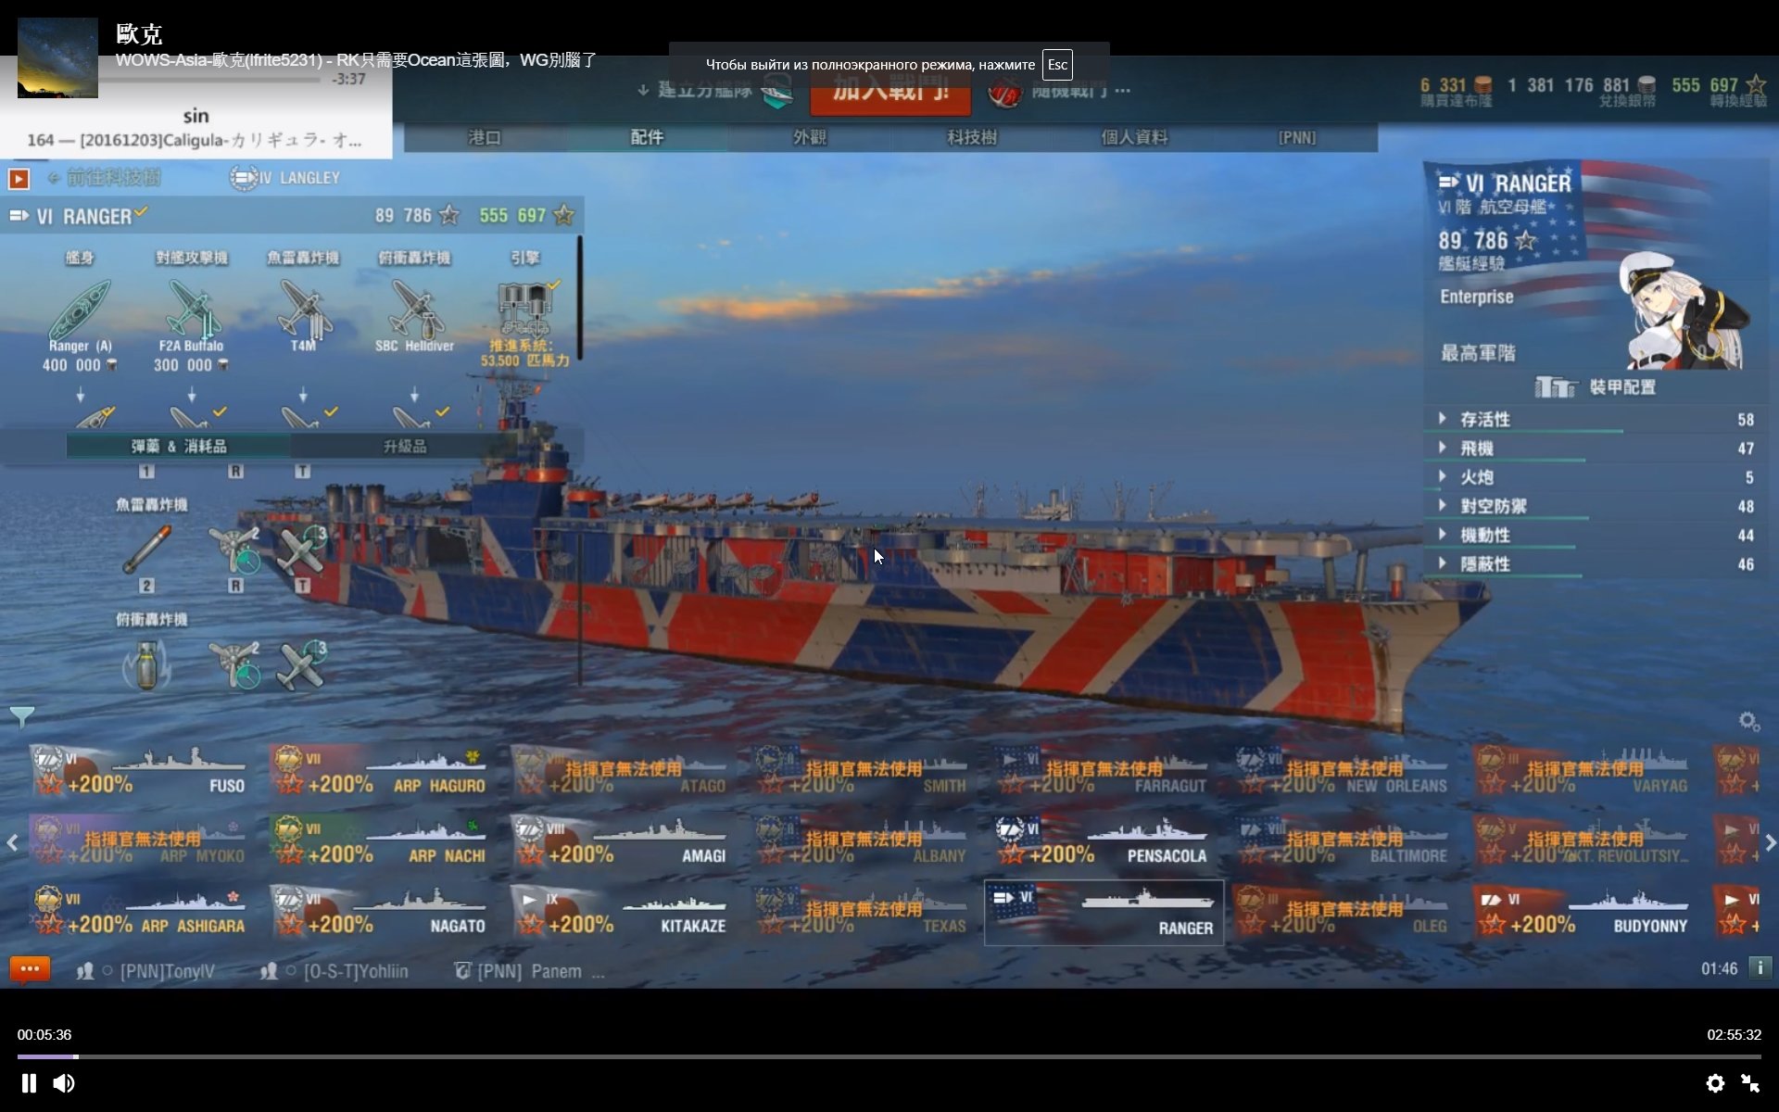Click the 兌換銀幣 credits counter

coord(1582,91)
